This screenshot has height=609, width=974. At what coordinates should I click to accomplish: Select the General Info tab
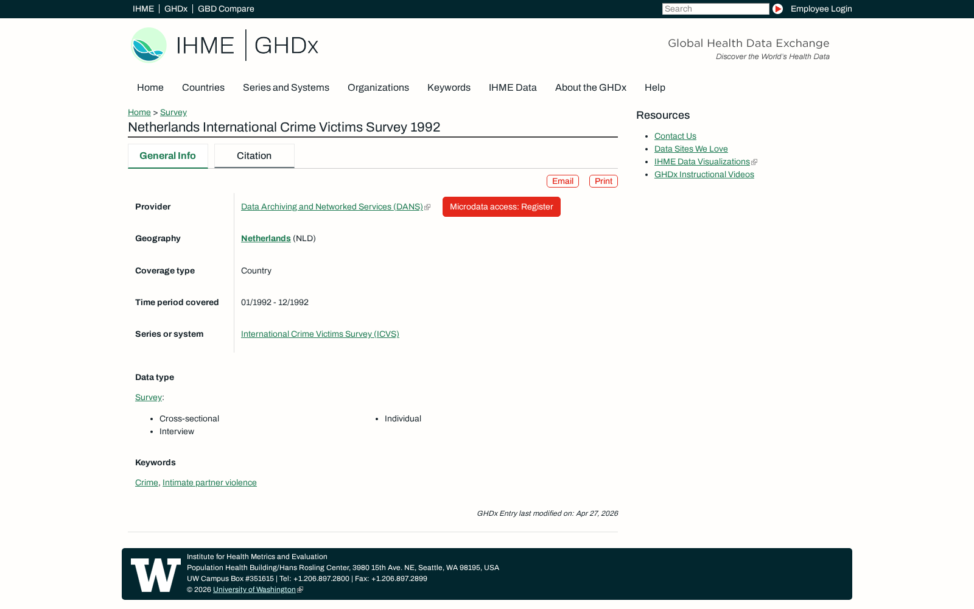point(168,156)
